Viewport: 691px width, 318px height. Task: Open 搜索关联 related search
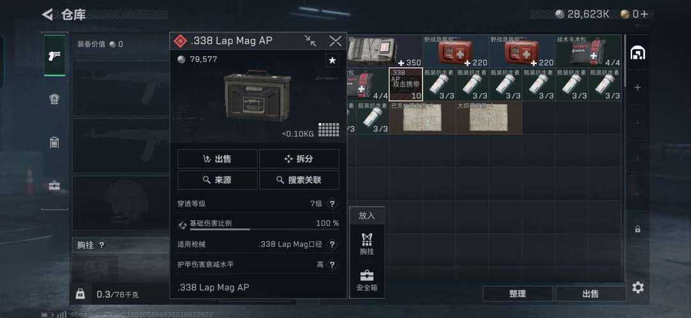(299, 180)
